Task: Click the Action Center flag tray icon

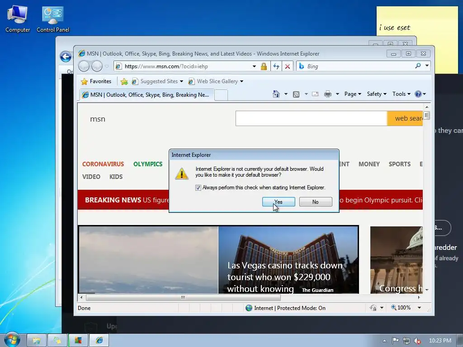Action: 395,341
